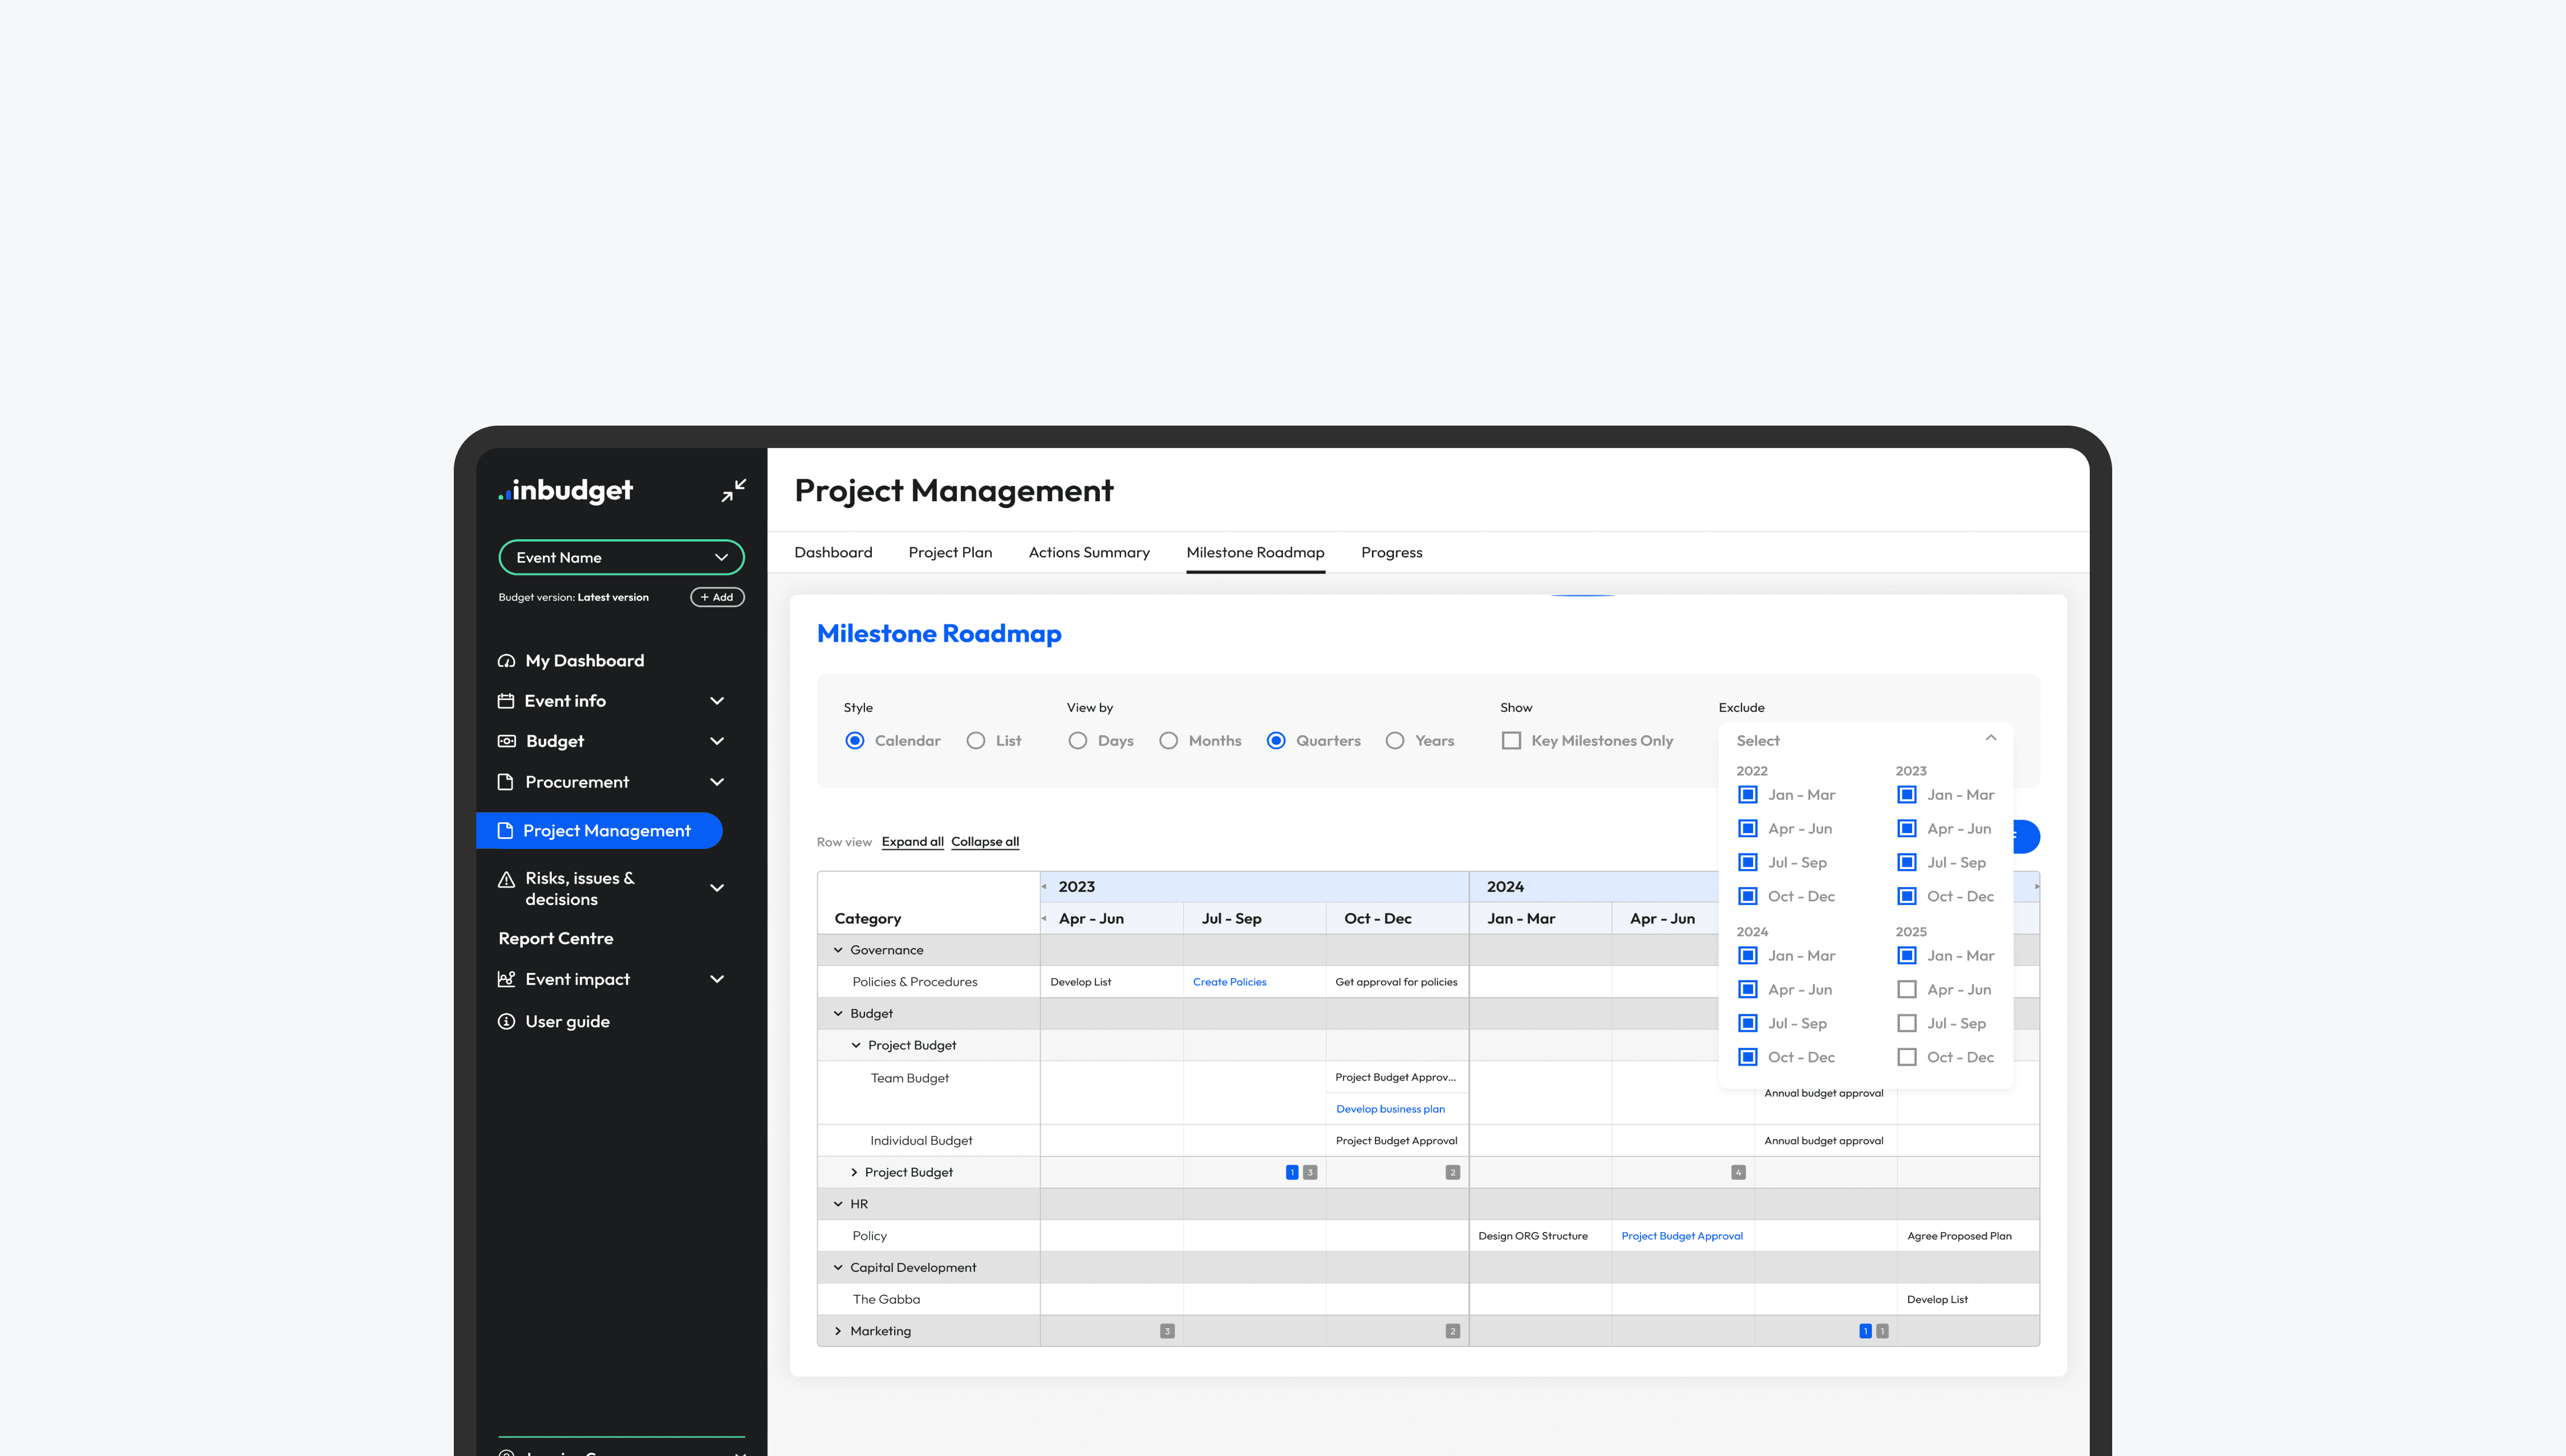Click the Agree Proposed Plan milestone

tap(1959, 1236)
